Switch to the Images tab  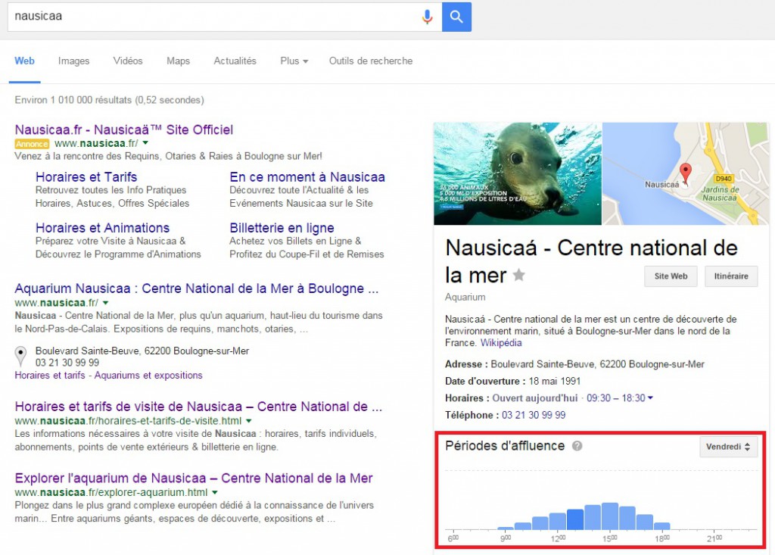click(x=73, y=61)
